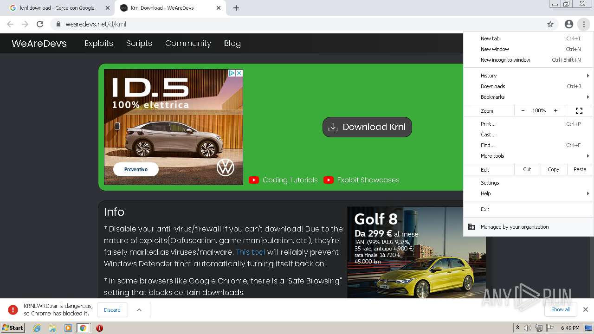The height and width of the screenshot is (334, 594).
Task: Select New tab menu item
Action: [x=529, y=39]
